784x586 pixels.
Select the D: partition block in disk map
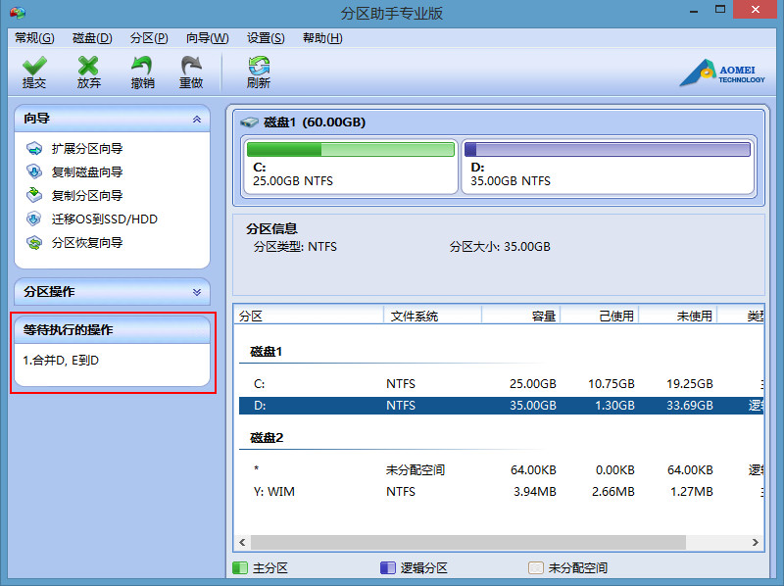tap(607, 167)
